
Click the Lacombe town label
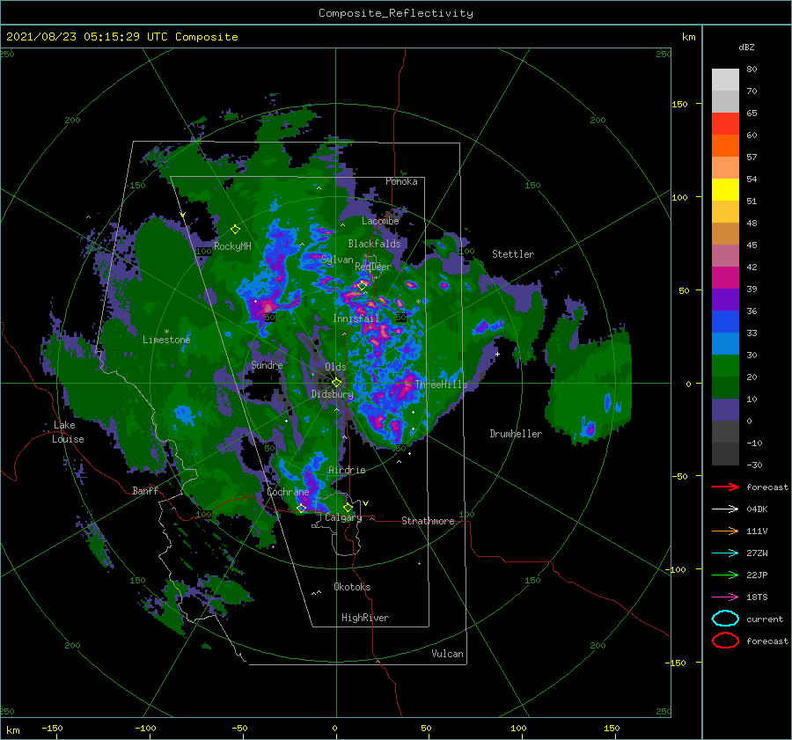[380, 221]
